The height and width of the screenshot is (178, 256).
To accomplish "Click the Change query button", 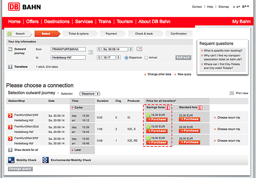I will 20,169.
